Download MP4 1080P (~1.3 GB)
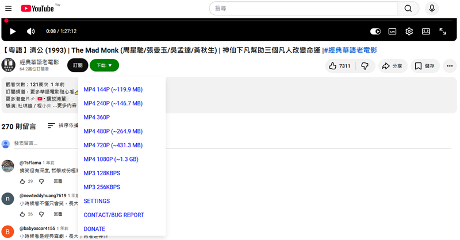This screenshot has width=460, height=240. coord(111,159)
